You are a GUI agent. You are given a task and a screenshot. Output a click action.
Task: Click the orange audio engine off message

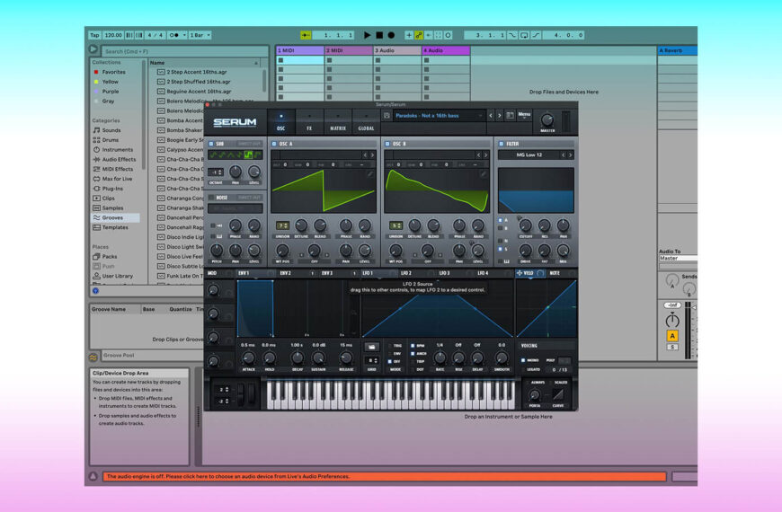385,477
